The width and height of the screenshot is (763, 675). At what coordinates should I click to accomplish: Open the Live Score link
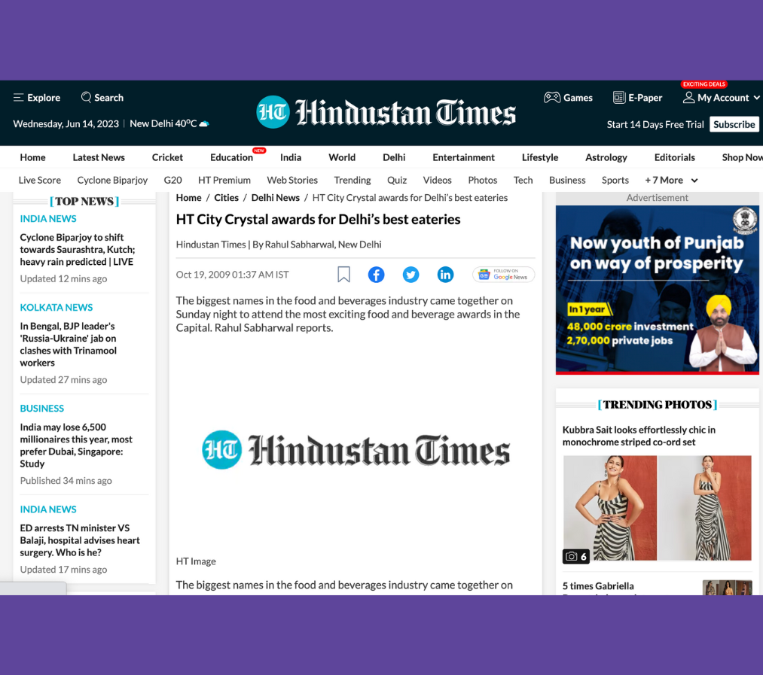40,181
